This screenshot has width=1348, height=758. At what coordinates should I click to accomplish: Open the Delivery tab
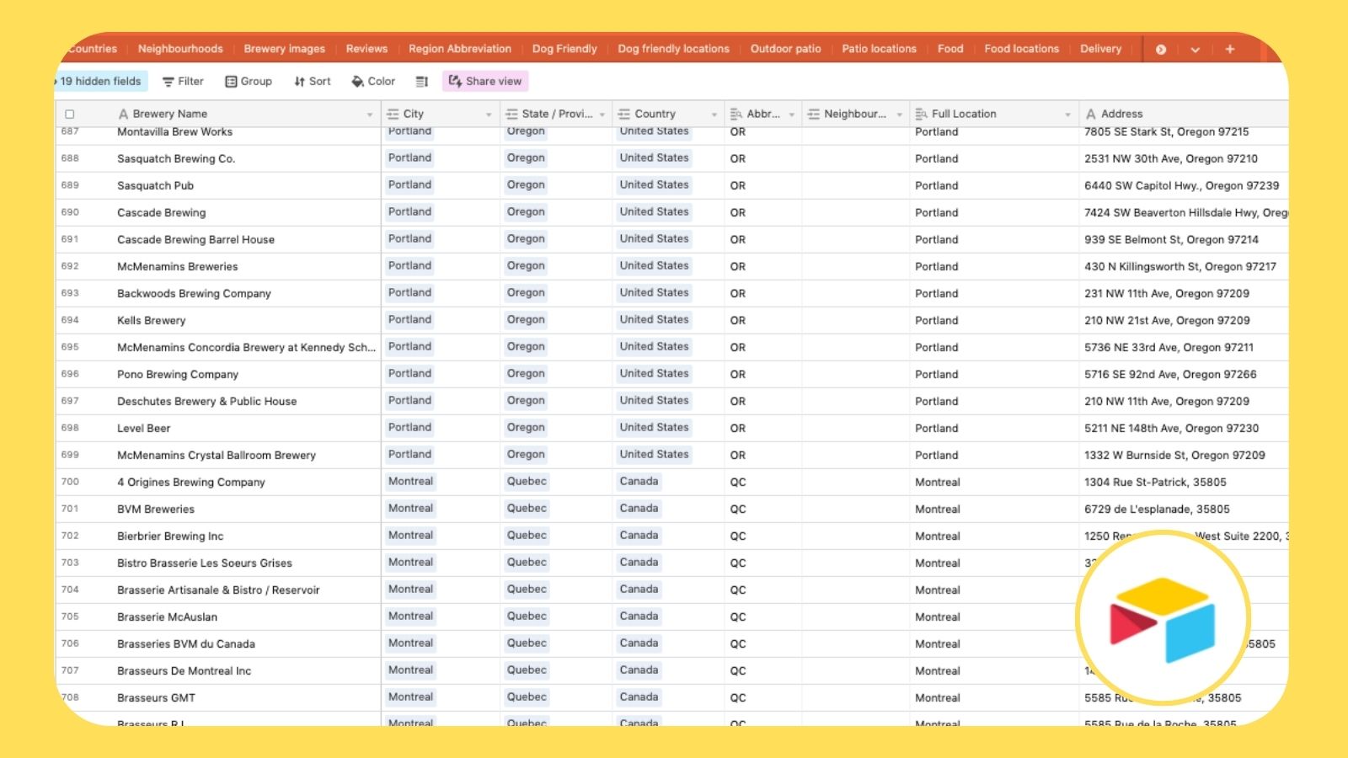click(1100, 49)
